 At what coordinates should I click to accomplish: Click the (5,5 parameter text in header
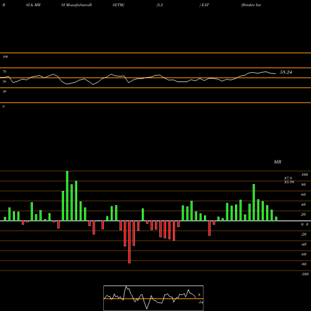160,5
